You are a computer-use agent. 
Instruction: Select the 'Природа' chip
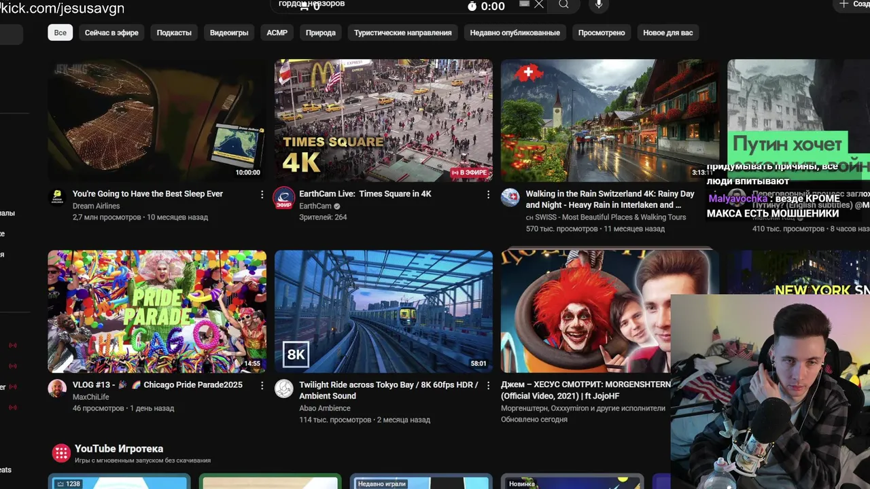click(321, 33)
